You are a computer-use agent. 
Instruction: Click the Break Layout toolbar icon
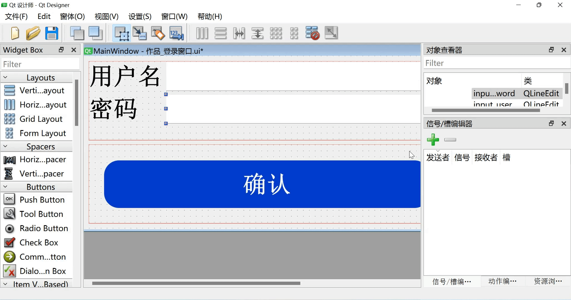[312, 33]
